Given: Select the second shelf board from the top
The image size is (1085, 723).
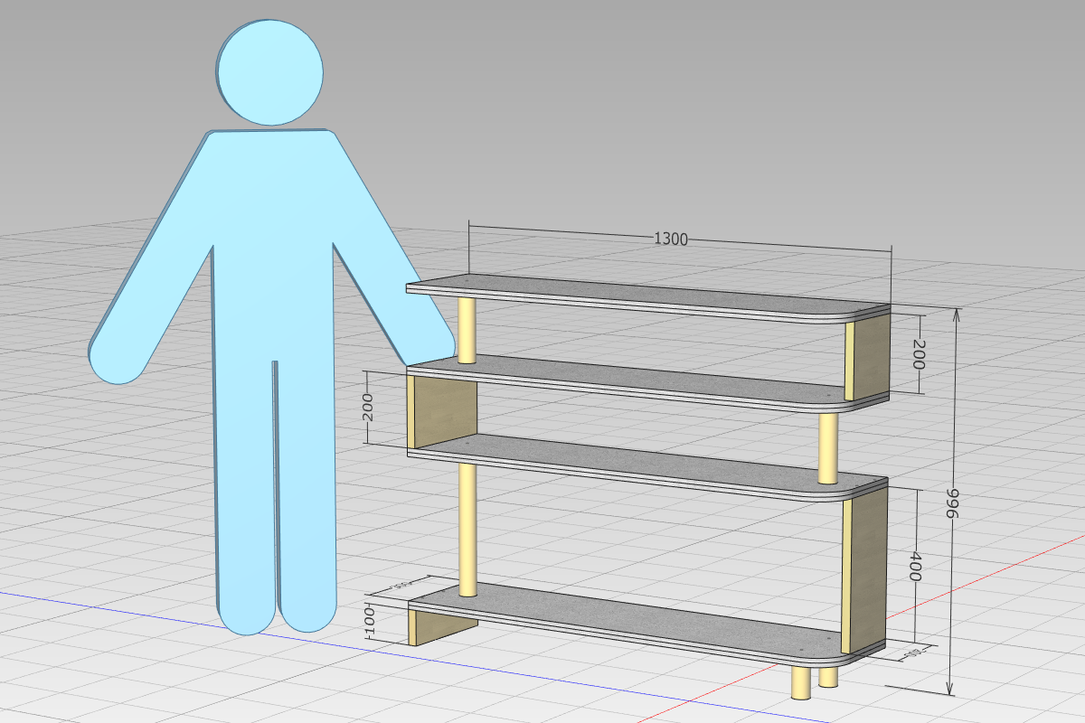Looking at the screenshot, I should click(x=647, y=382).
